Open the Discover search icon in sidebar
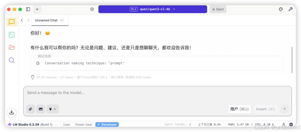 coord(12,60)
